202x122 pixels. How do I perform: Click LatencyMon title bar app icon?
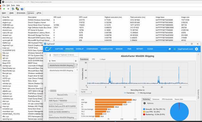tap(3, 2)
